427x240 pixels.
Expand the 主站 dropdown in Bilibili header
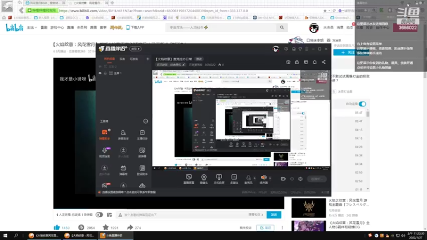(x=32, y=28)
